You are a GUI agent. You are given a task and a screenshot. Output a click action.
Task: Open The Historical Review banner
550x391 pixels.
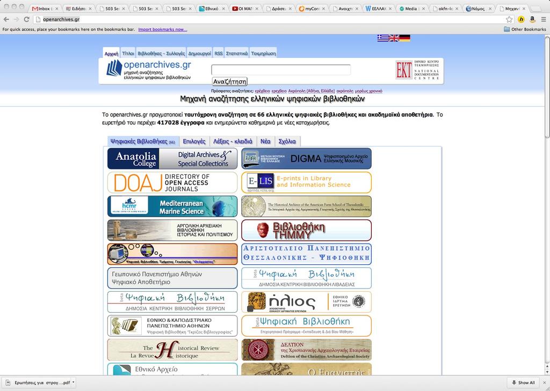(172, 350)
